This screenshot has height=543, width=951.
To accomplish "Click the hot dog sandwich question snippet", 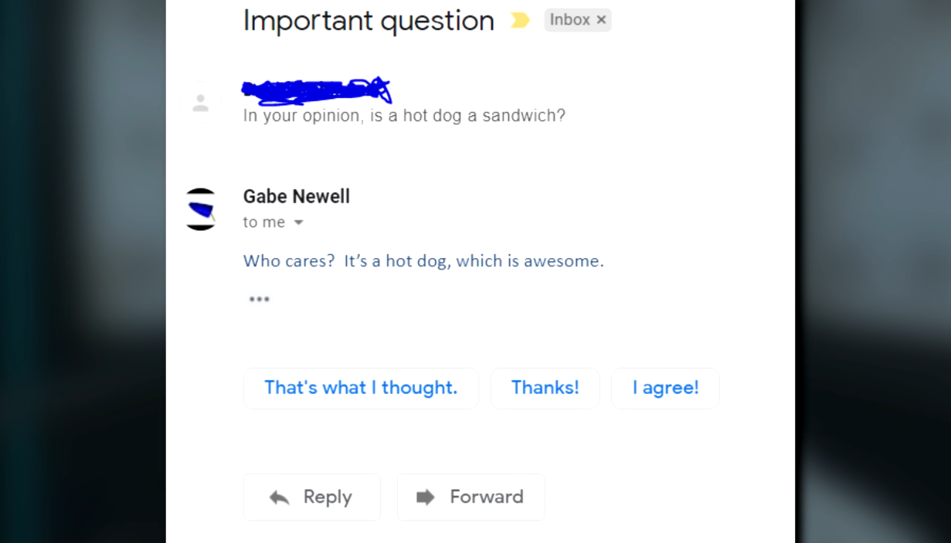I will tap(404, 116).
